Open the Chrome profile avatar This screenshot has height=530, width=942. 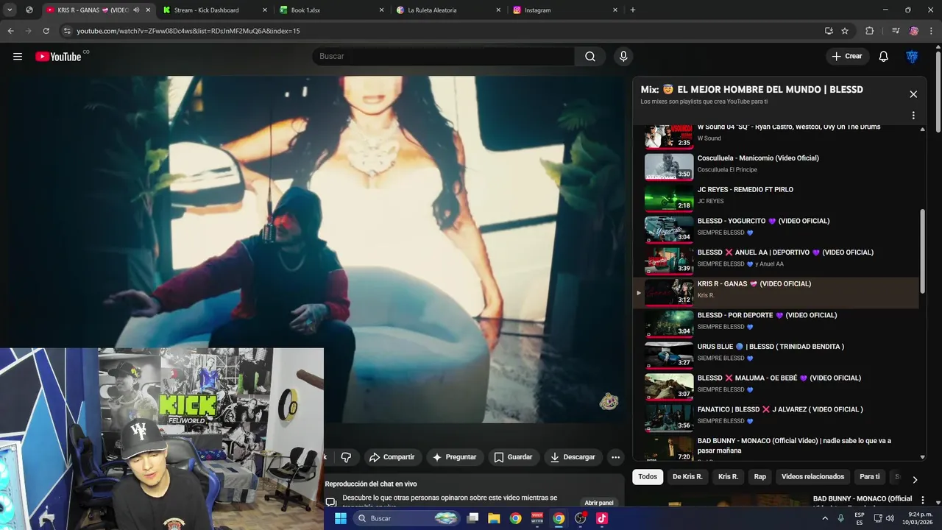point(914,31)
